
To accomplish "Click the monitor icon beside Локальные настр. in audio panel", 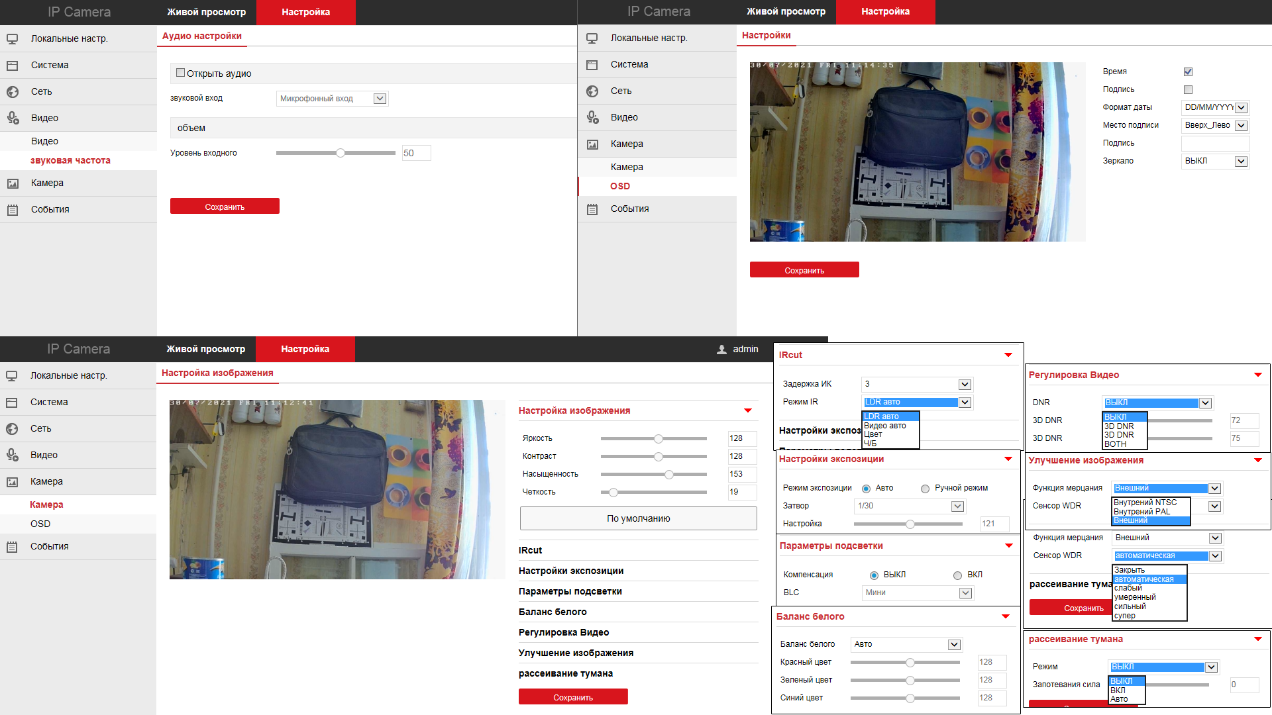I will [12, 39].
